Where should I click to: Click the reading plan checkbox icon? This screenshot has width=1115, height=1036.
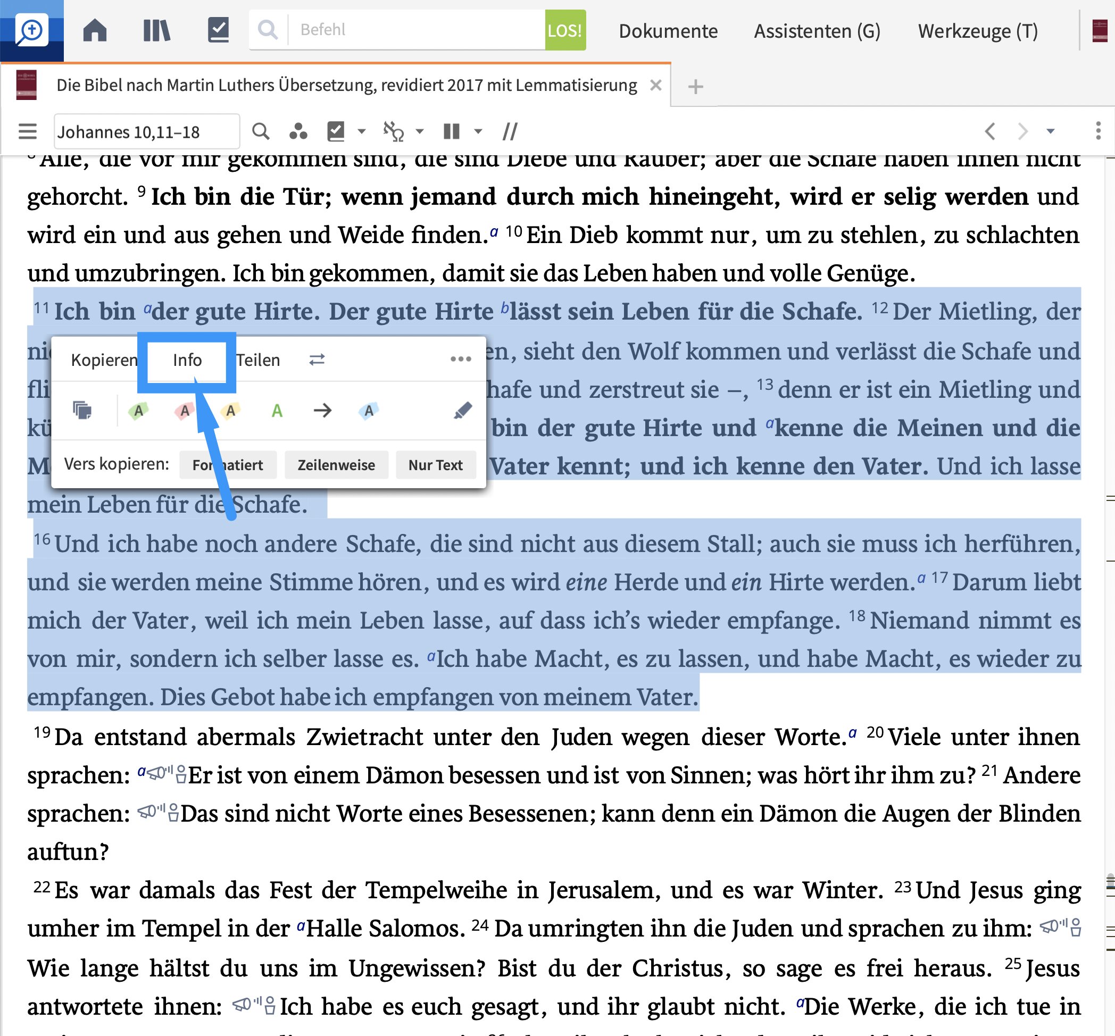pyautogui.click(x=335, y=132)
